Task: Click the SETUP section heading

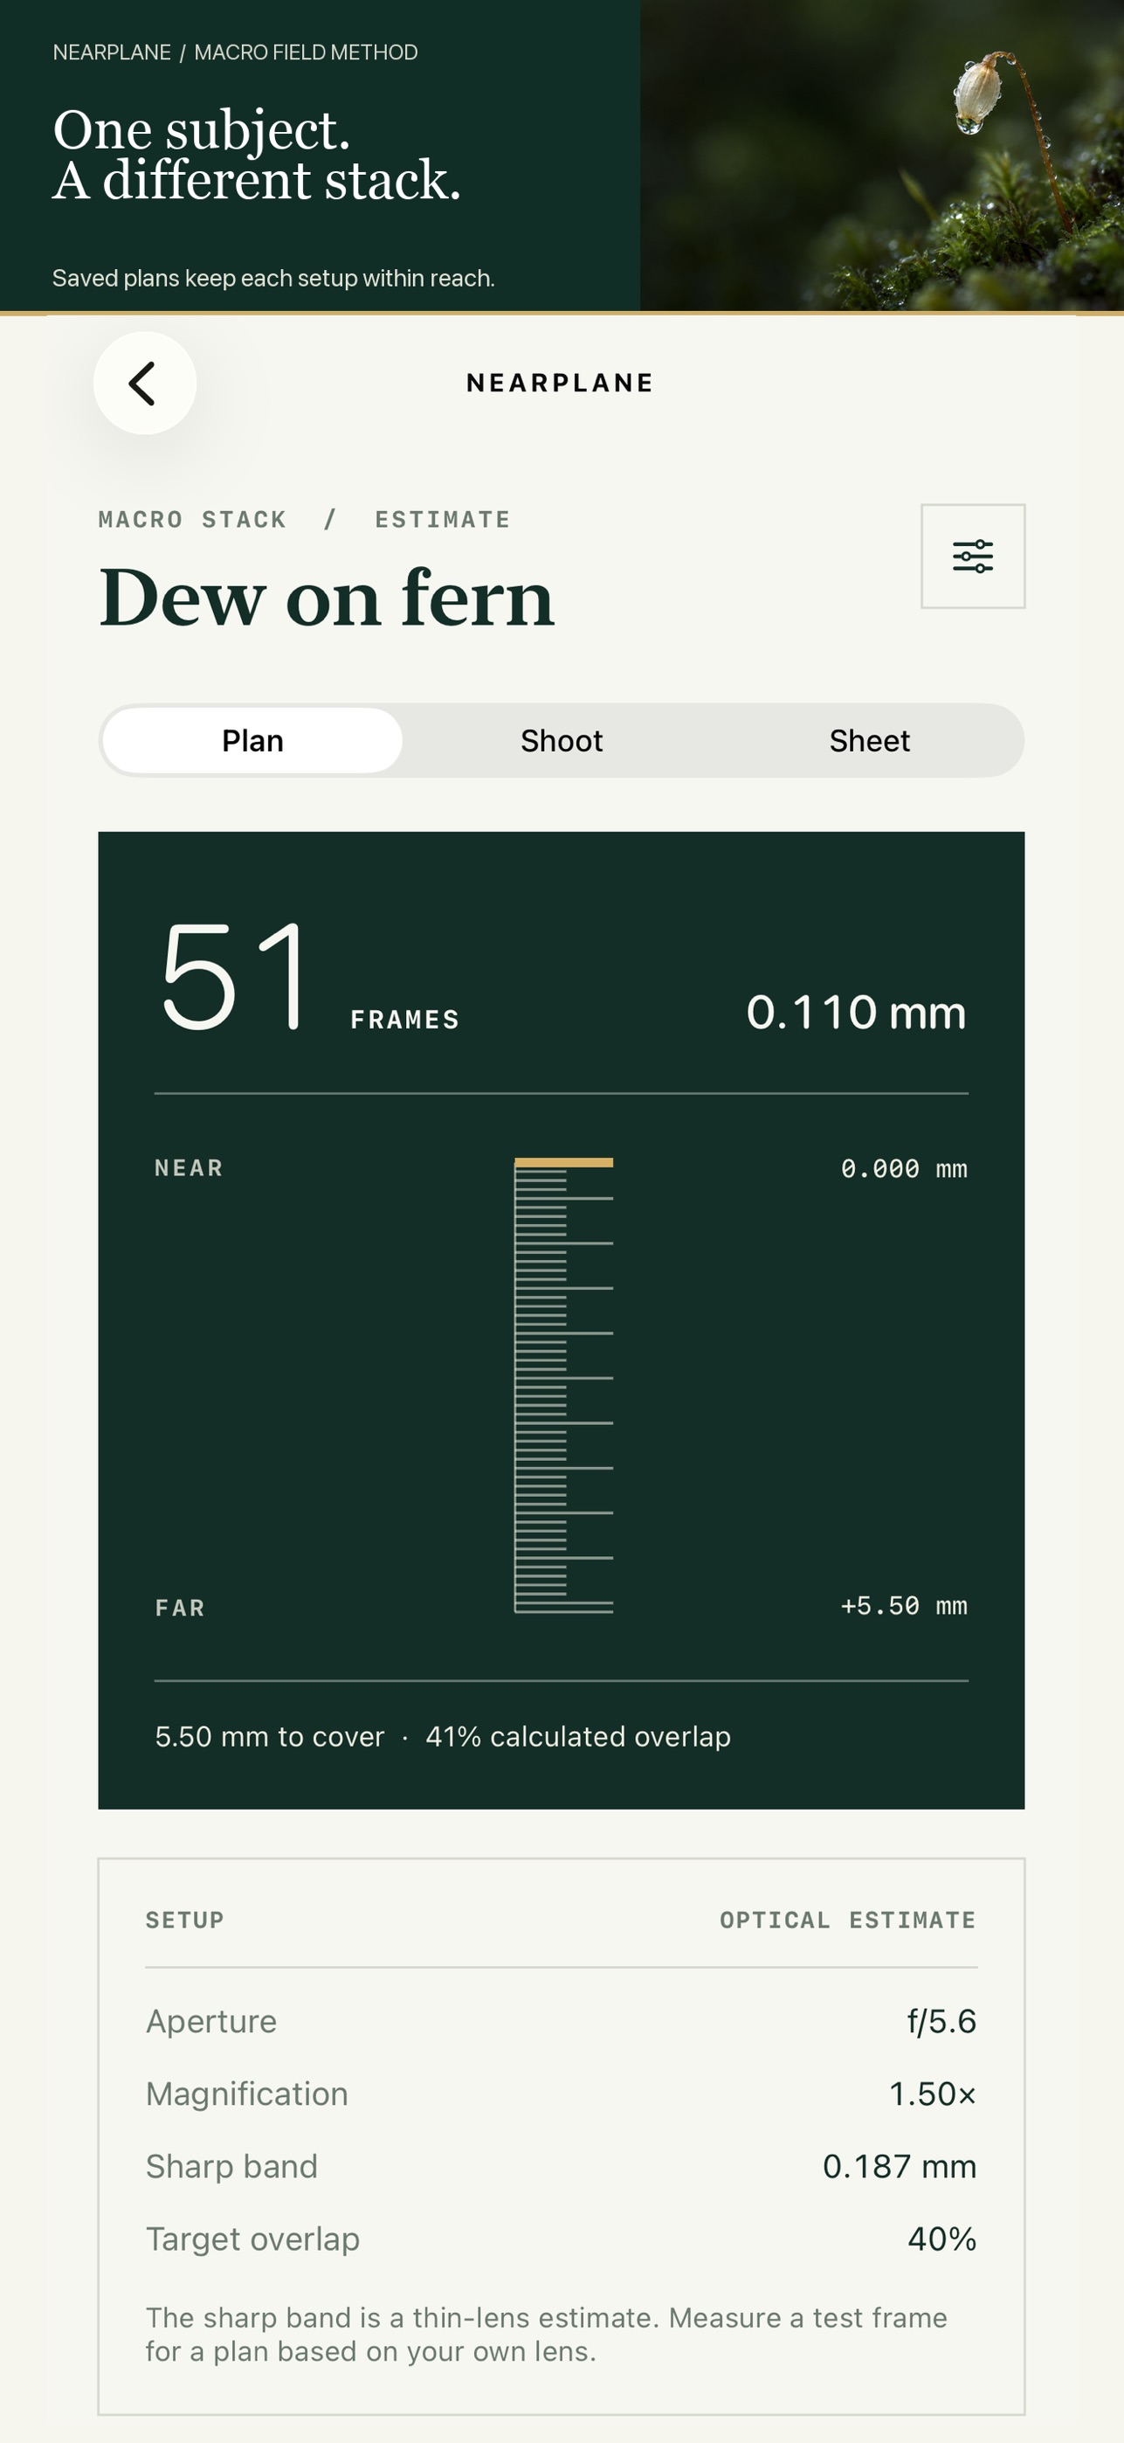Action: (185, 1920)
